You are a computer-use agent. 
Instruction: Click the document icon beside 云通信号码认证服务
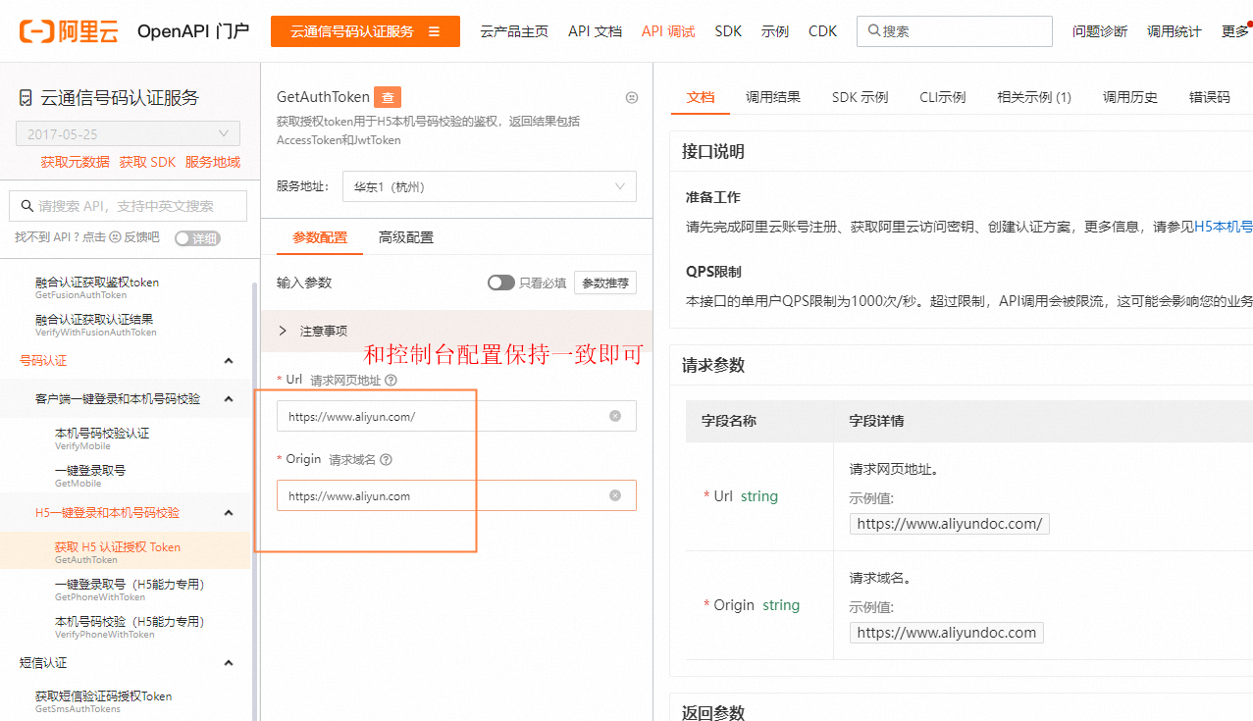pyautogui.click(x=26, y=98)
